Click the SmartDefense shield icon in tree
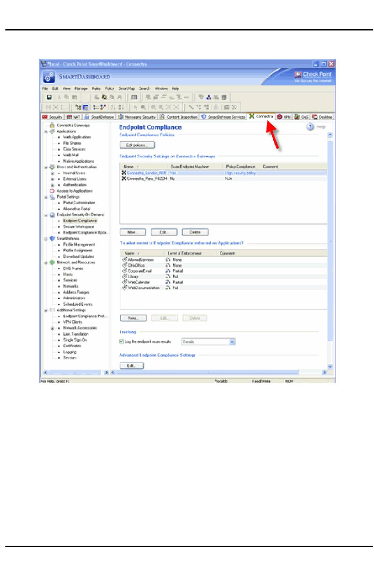 point(52,239)
